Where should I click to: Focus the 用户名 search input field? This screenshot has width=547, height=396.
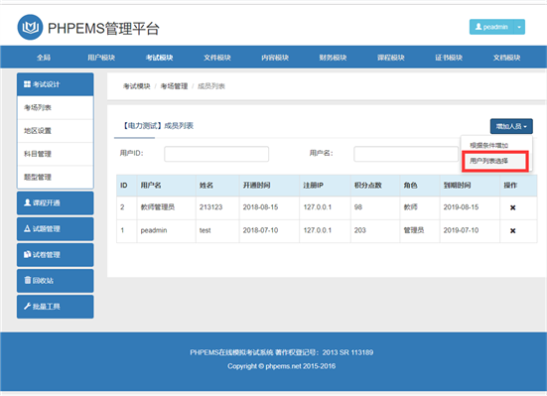pos(406,154)
